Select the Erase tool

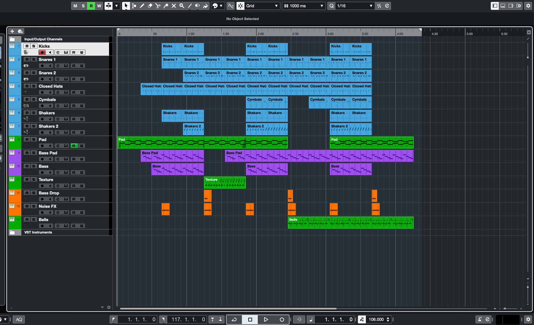pyautogui.click(x=150, y=6)
